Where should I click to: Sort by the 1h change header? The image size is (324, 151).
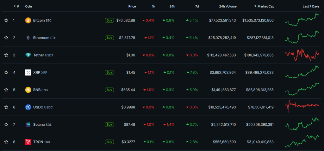tap(153, 6)
